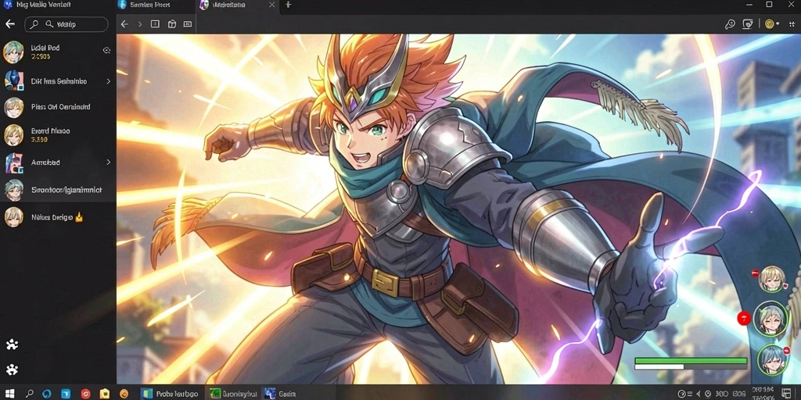Click the back arrow beside the sidebar search

(x=9, y=24)
